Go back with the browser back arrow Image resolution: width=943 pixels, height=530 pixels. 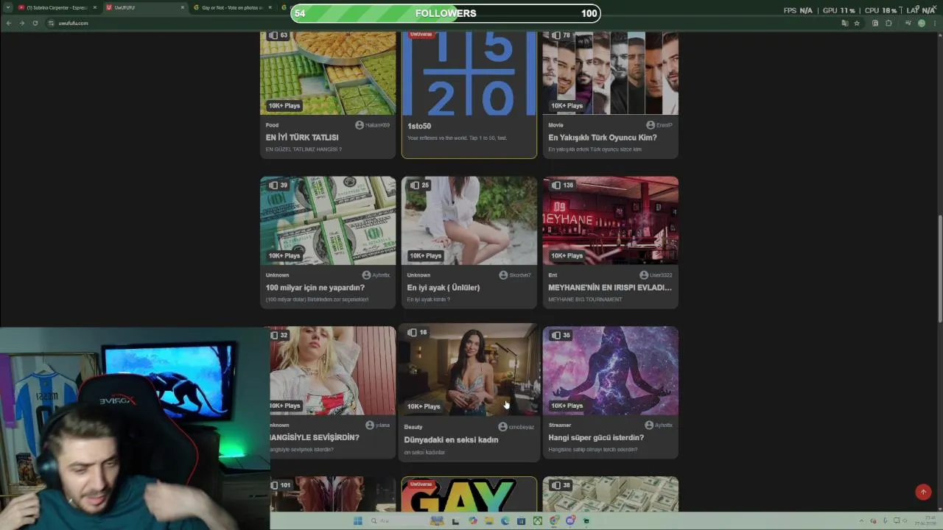click(x=9, y=23)
